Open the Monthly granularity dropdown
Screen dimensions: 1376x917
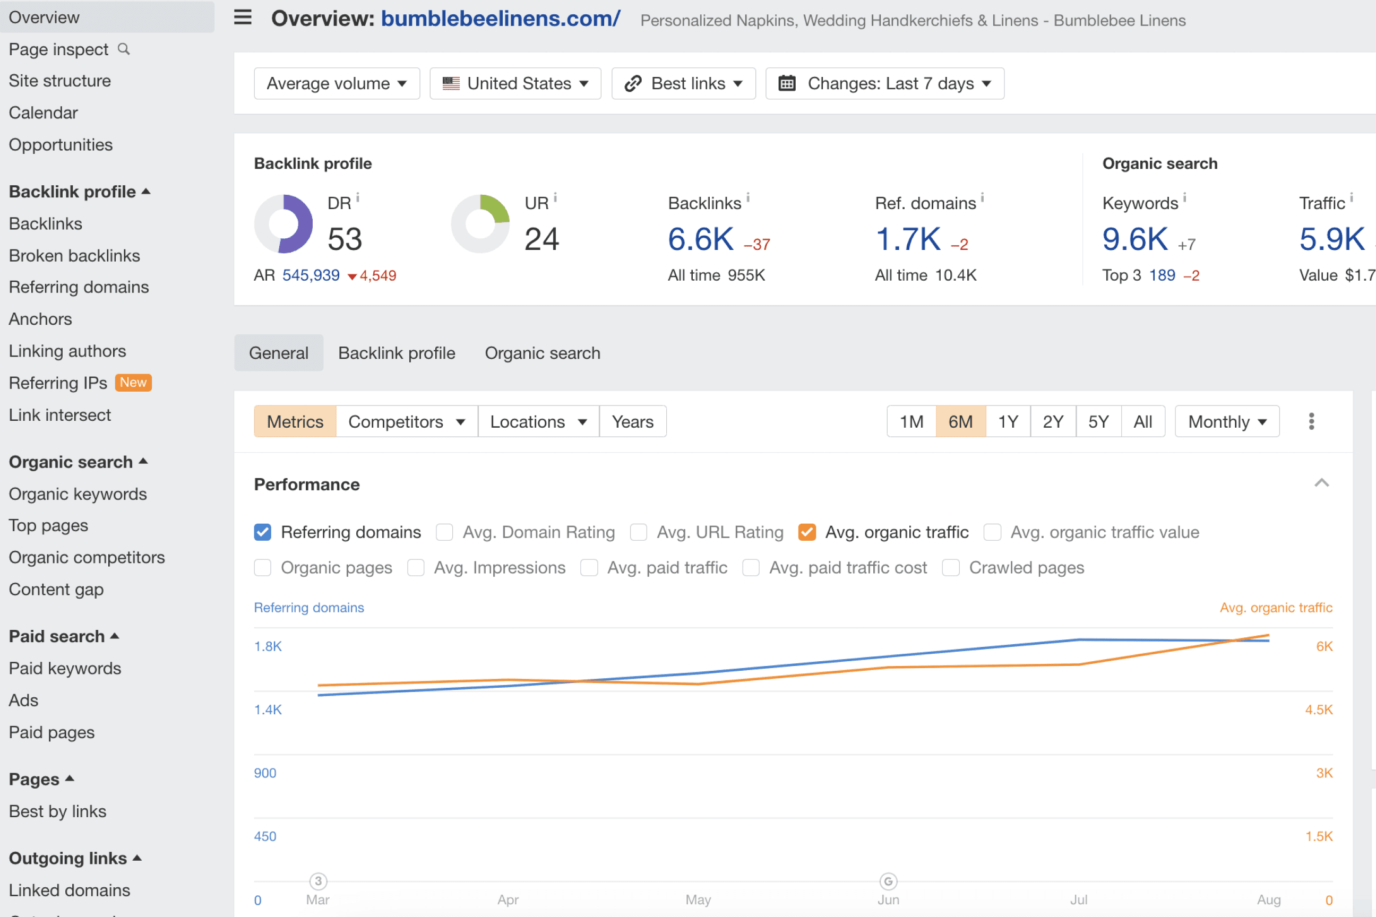coord(1227,421)
